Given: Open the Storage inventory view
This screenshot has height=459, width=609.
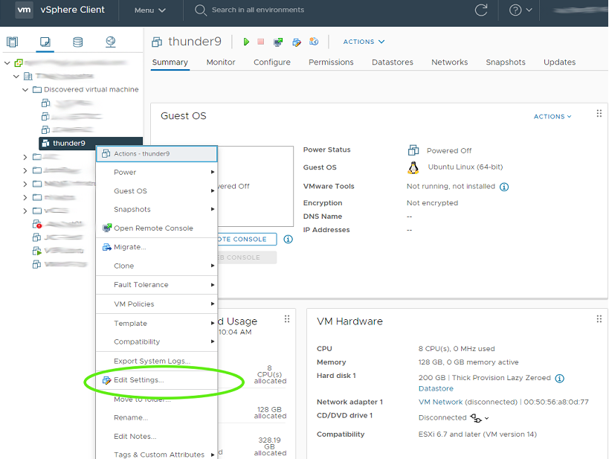Looking at the screenshot, I should click(77, 42).
